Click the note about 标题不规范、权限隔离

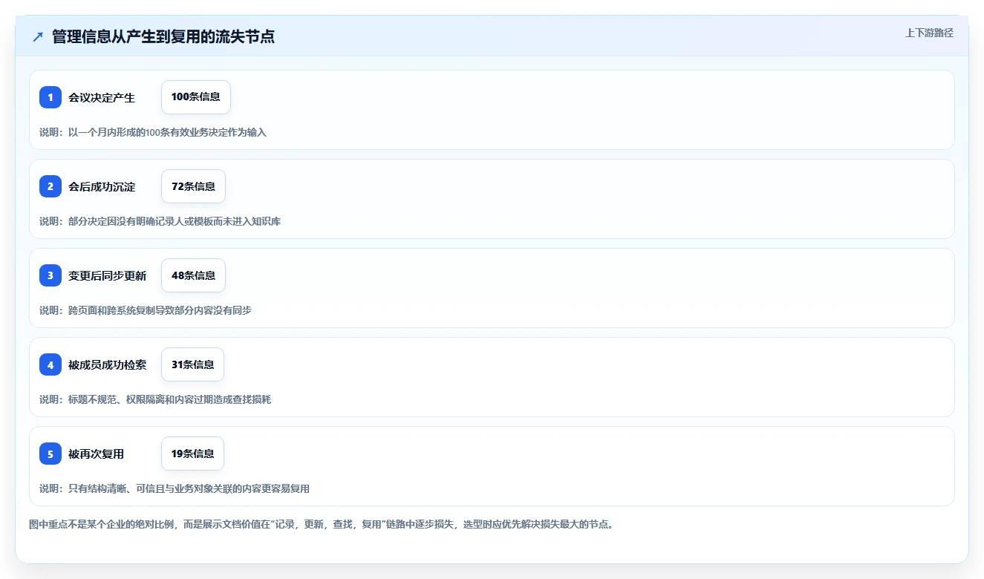[155, 399]
